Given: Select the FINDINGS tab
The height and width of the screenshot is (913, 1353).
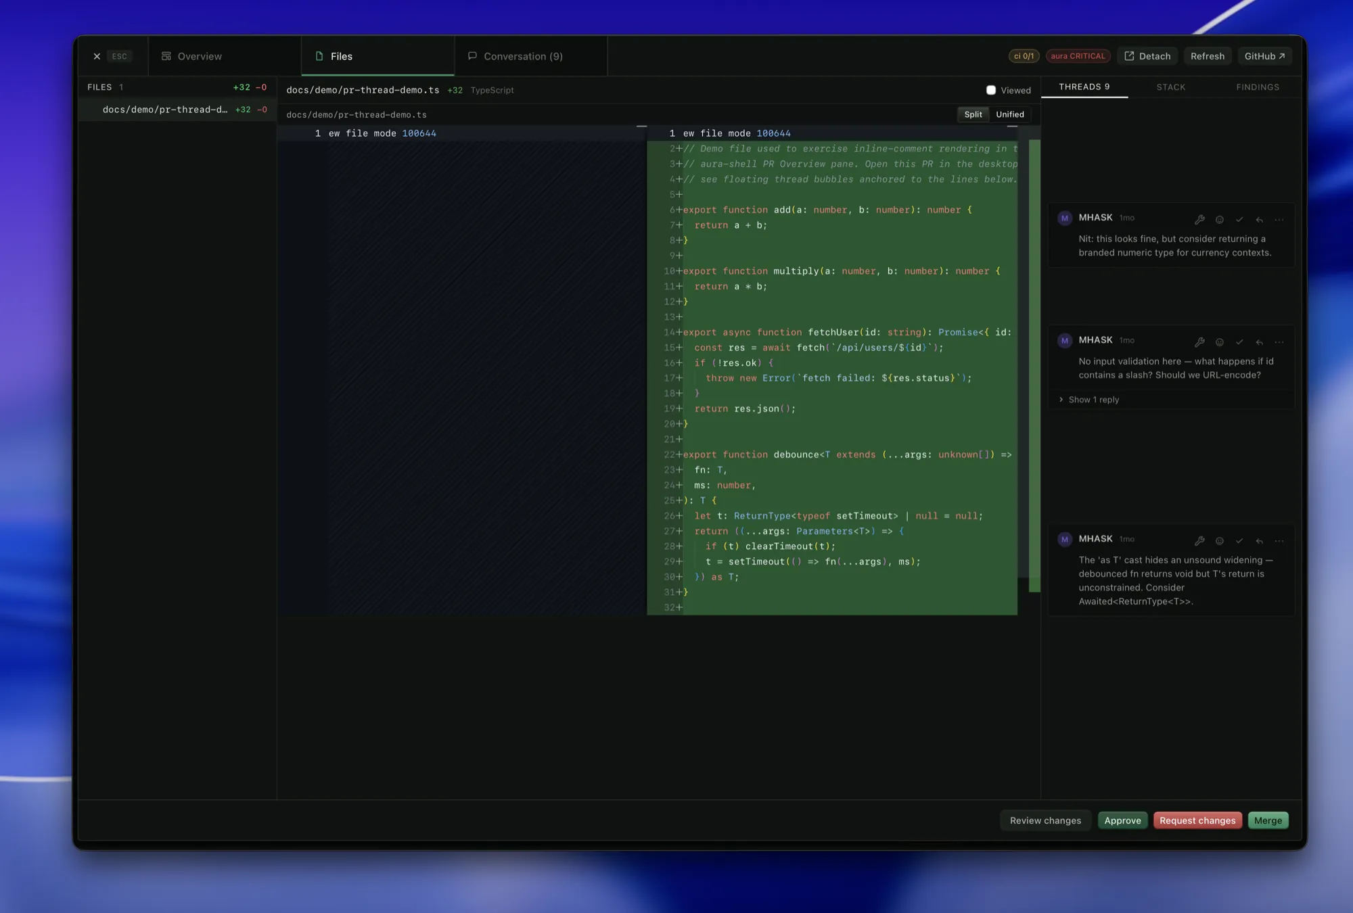Looking at the screenshot, I should 1258,87.
